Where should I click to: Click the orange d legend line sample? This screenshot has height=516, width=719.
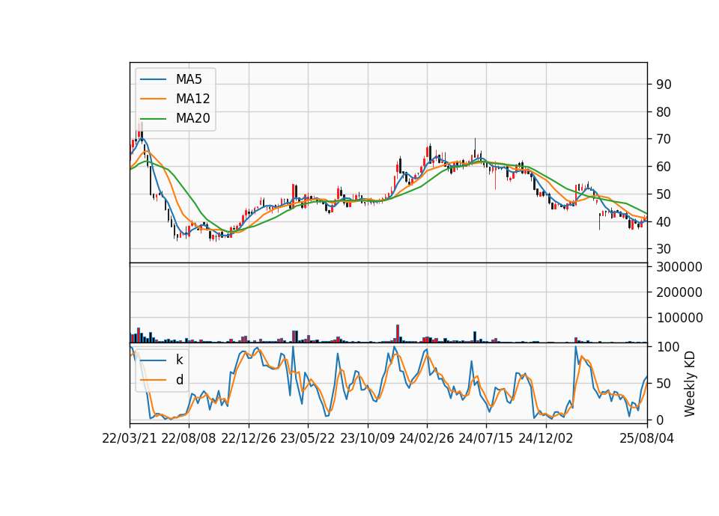coord(153,380)
